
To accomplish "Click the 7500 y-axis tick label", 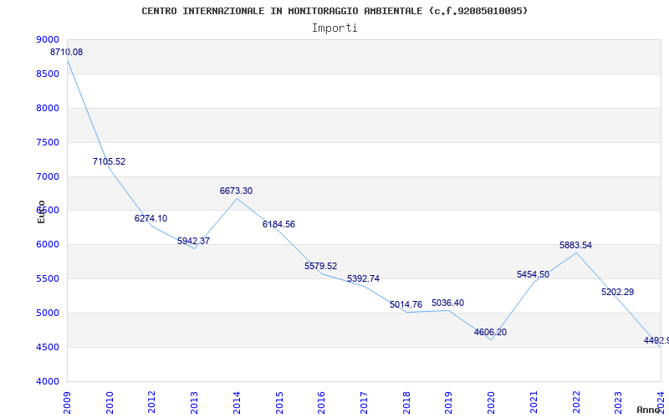I will [48, 142].
